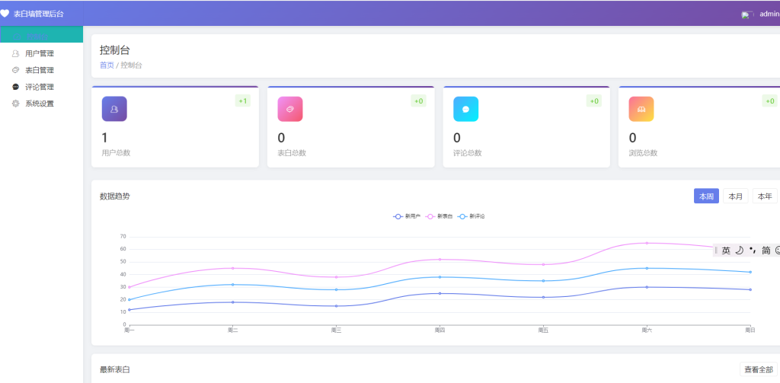This screenshot has width=780, height=383.
Task: Select 本月 chart time range
Action: [735, 196]
